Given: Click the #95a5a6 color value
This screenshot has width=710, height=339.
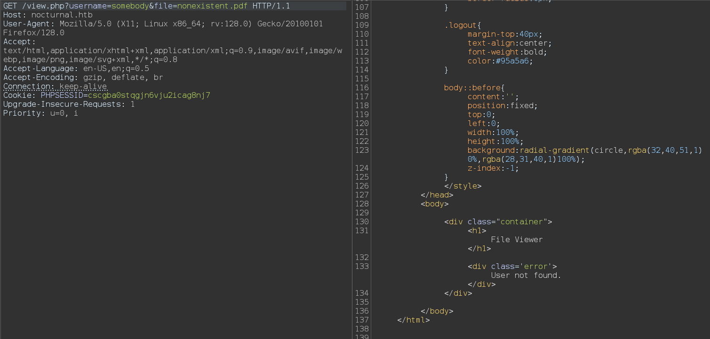Looking at the screenshot, I should (514, 61).
